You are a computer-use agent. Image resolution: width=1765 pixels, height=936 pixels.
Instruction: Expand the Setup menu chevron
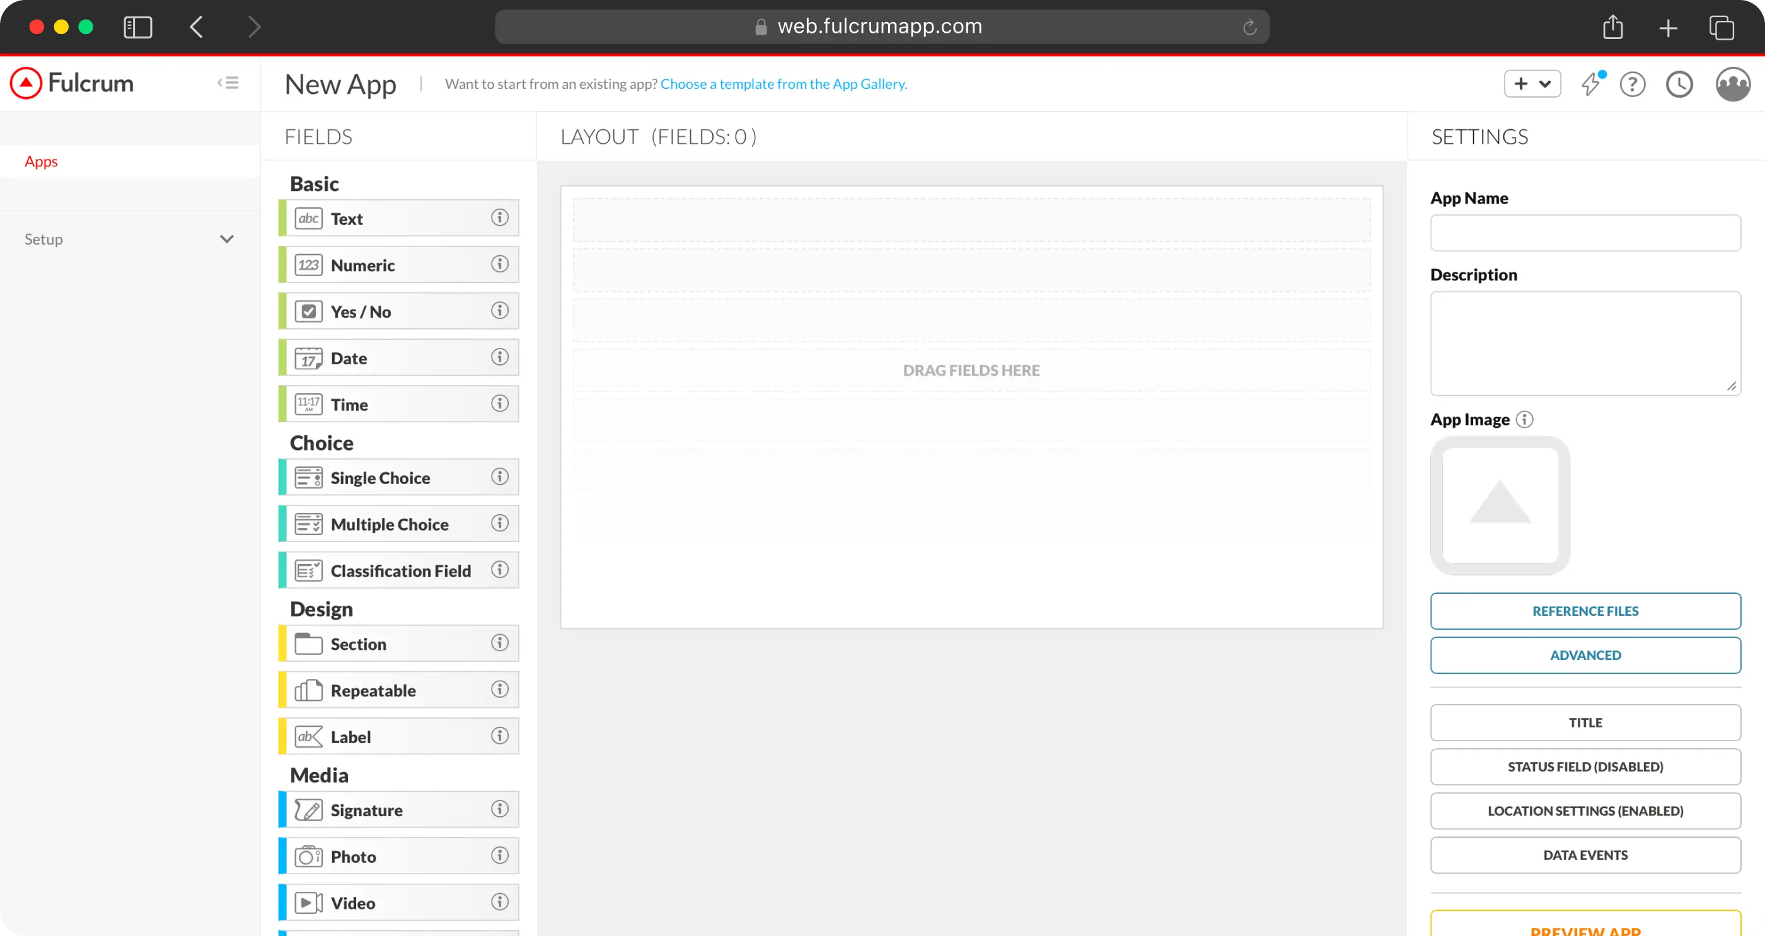coord(227,239)
